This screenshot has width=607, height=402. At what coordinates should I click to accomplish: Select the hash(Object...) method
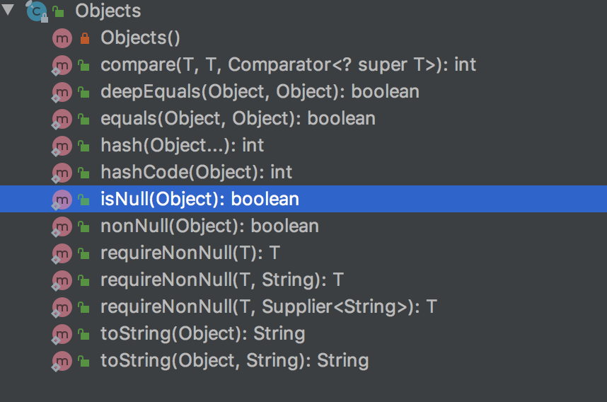[182, 146]
